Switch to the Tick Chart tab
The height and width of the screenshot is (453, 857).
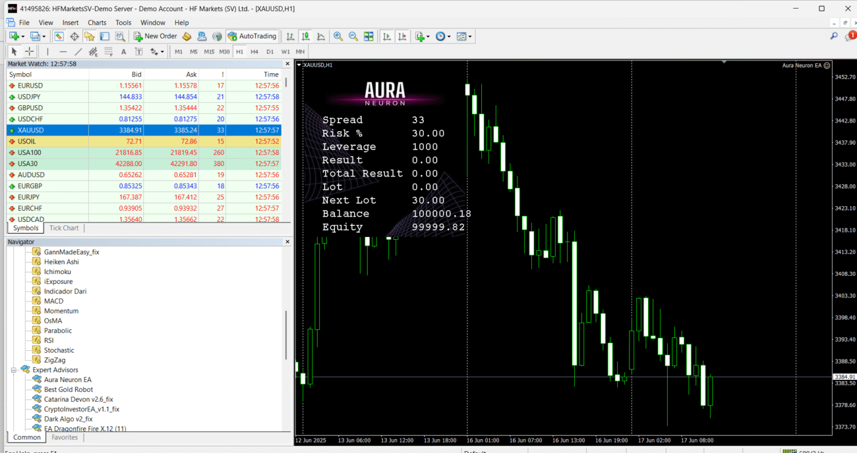click(64, 228)
